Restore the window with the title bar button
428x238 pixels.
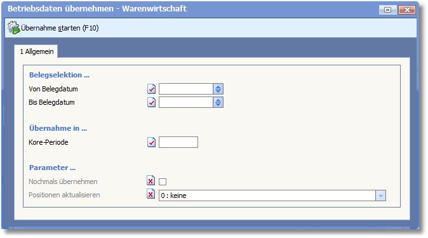(x=387, y=10)
